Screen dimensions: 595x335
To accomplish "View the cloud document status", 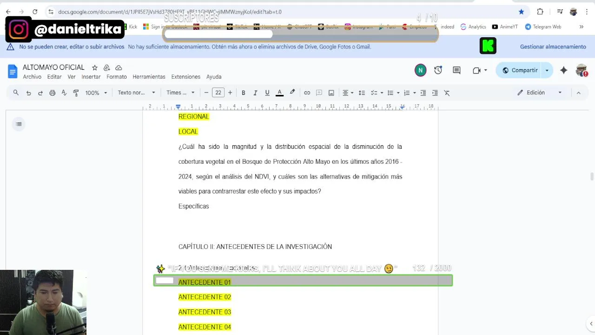I will click(119, 67).
